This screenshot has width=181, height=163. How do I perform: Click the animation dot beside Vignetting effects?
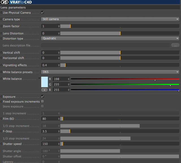(x=1, y=65)
